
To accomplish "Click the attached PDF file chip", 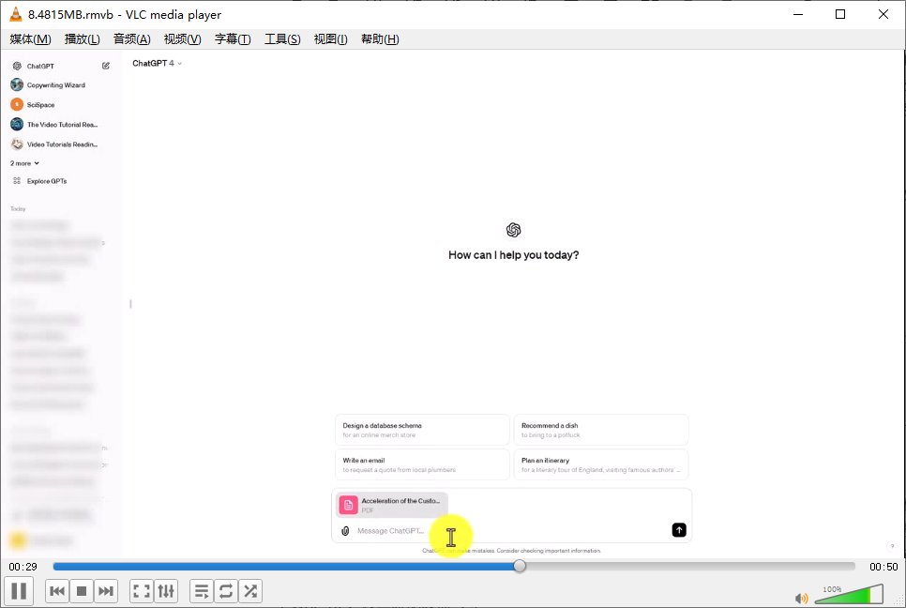I will tap(392, 505).
